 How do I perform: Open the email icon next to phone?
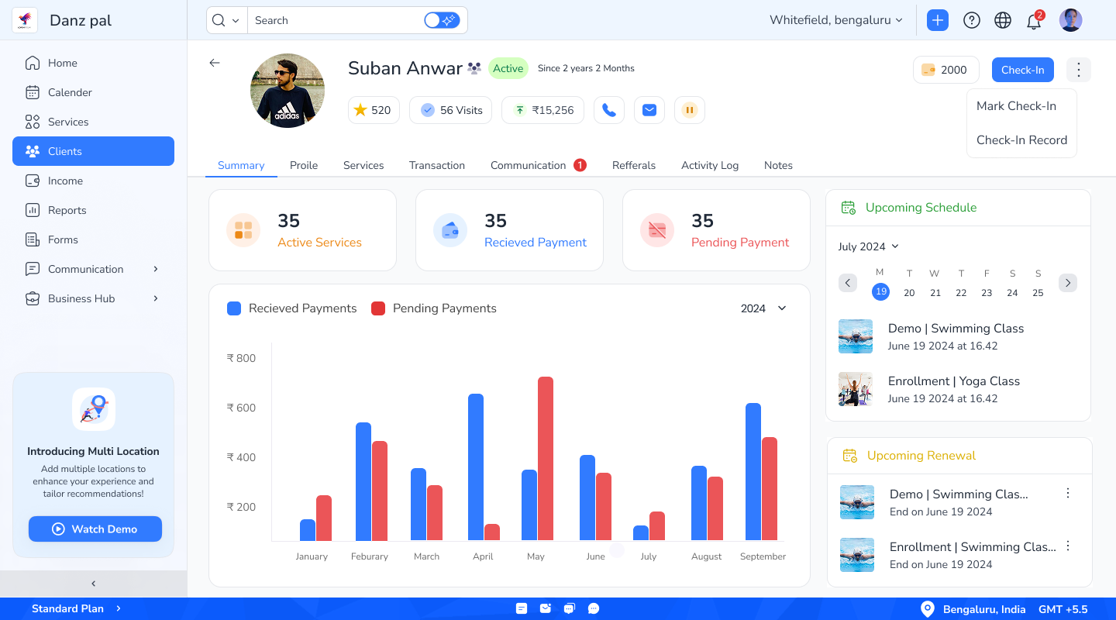(649, 109)
